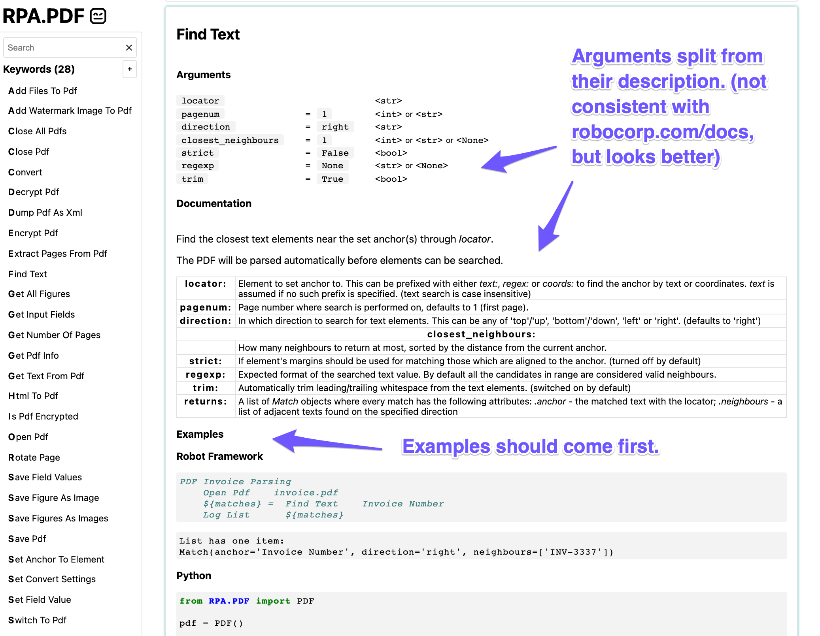The image size is (820, 636).
Task: Open the Find Text keyword page
Action: coord(27,274)
